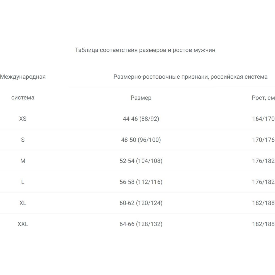The image size is (275, 275).
Task: Select the M size cell
Action: pos(23,161)
